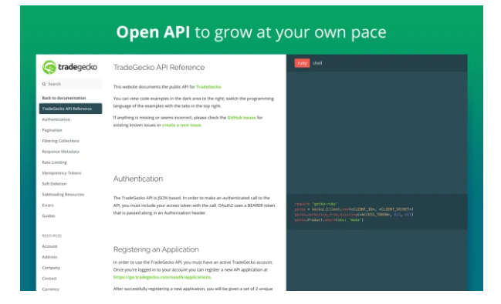
Task: Open Filtering Collections sidebar item
Action: click(x=61, y=141)
